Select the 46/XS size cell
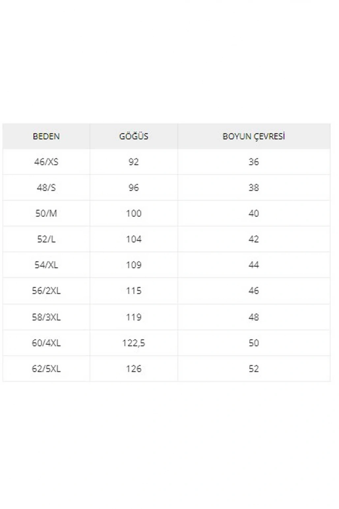This screenshot has height=509, width=339. tap(46, 162)
